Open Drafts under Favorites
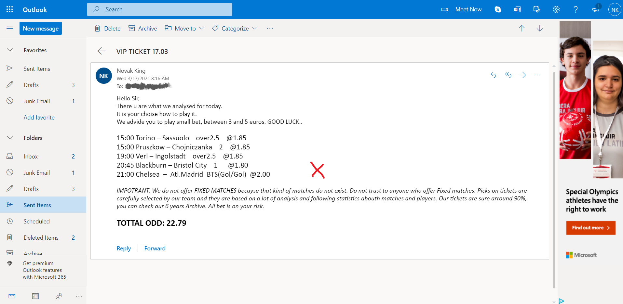623x304 pixels. pyautogui.click(x=43, y=85)
